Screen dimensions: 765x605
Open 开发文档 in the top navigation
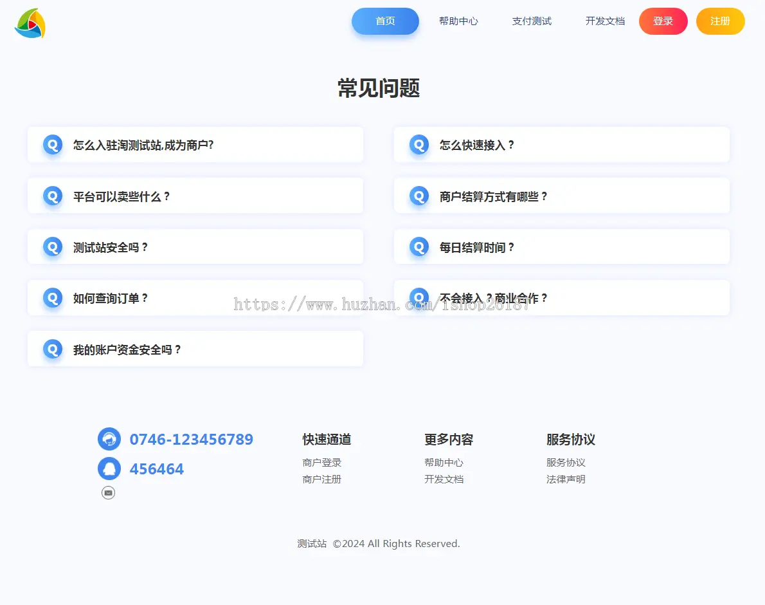tap(605, 21)
